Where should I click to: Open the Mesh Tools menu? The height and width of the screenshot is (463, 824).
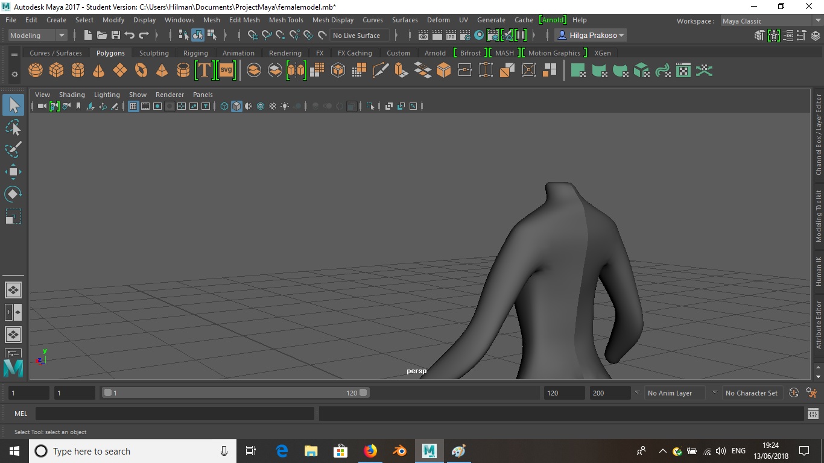tap(286, 20)
